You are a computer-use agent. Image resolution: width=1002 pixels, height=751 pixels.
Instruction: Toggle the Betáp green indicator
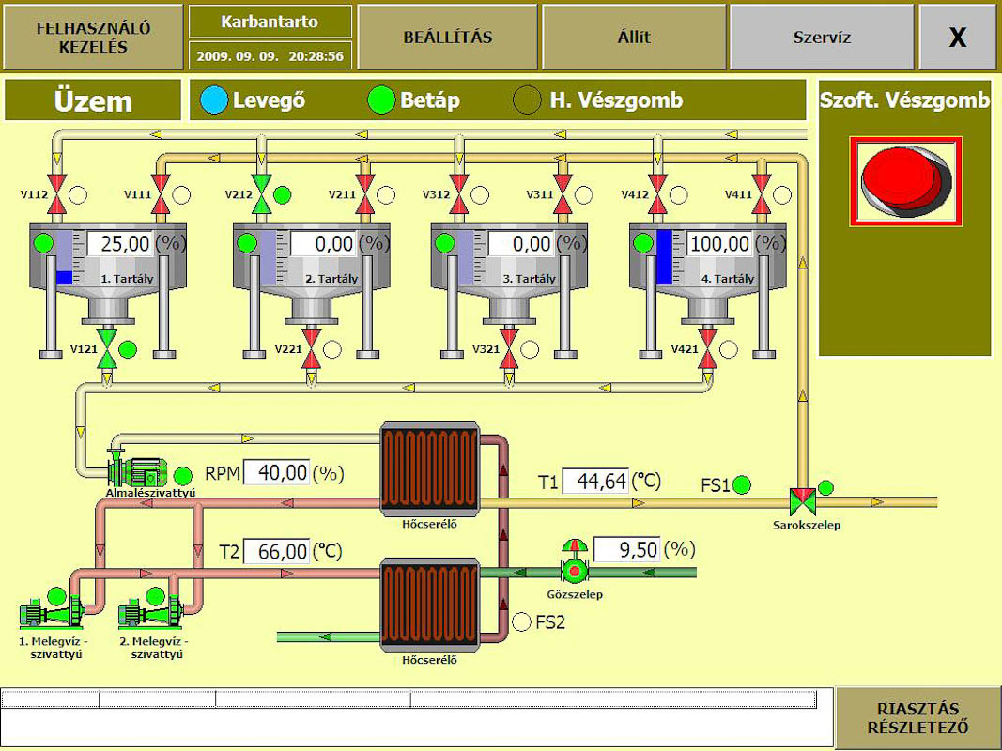pyautogui.click(x=380, y=100)
